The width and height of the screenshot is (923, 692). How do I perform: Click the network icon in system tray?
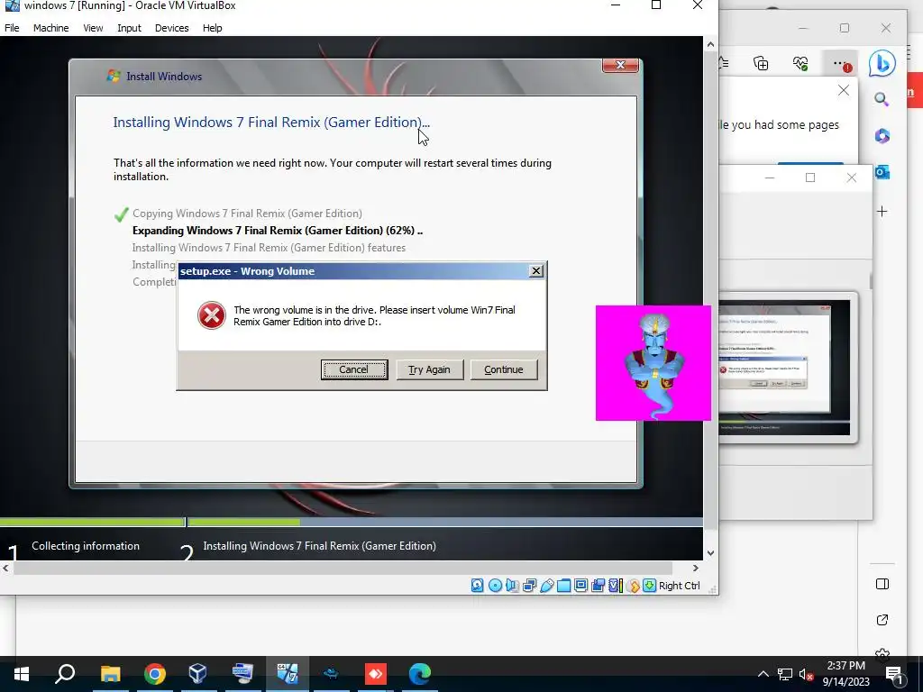[785, 674]
